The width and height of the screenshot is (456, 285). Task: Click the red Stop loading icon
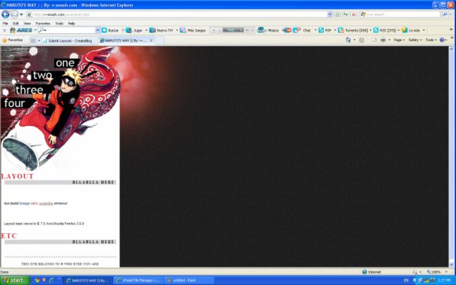tap(354, 14)
